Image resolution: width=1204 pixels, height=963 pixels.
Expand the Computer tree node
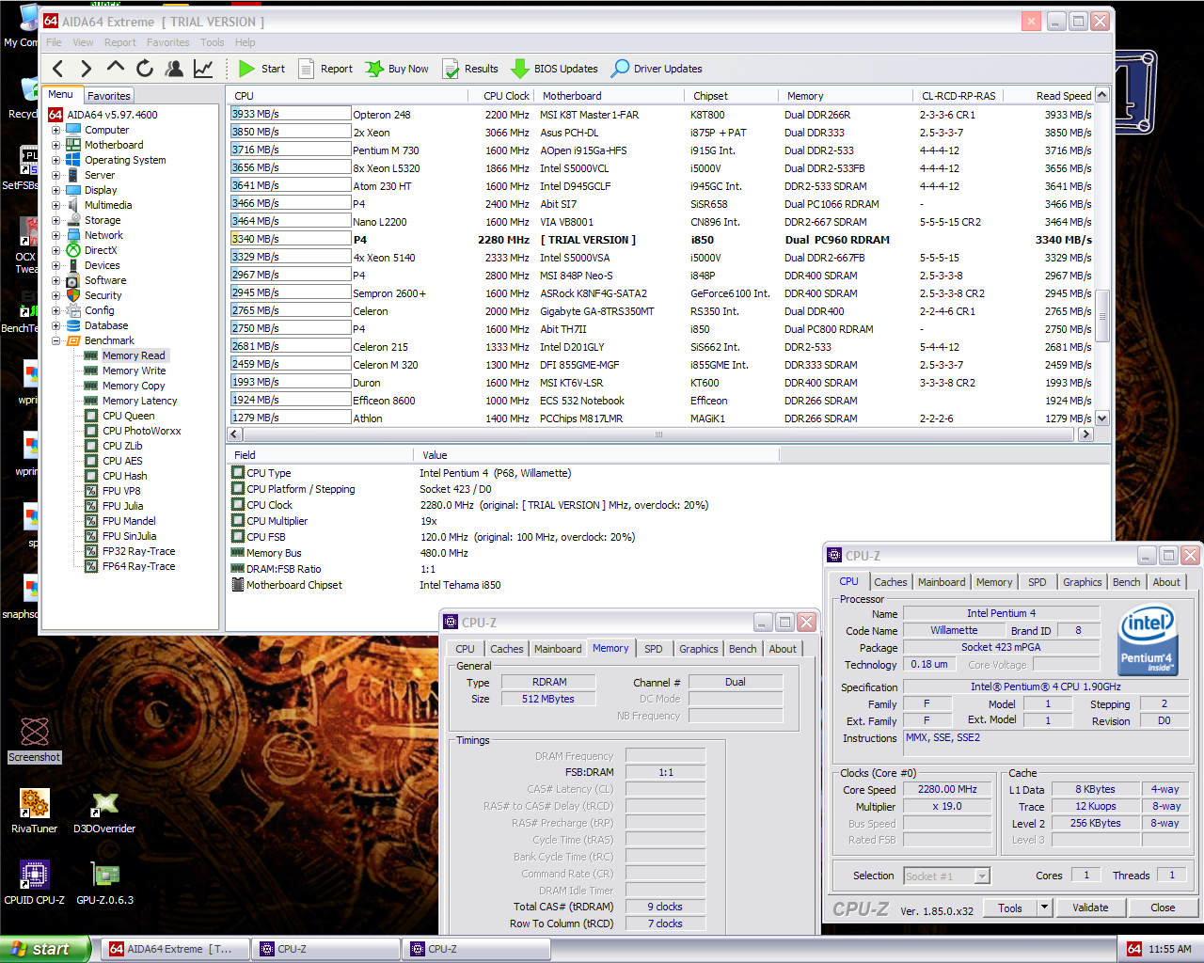pyautogui.click(x=55, y=130)
